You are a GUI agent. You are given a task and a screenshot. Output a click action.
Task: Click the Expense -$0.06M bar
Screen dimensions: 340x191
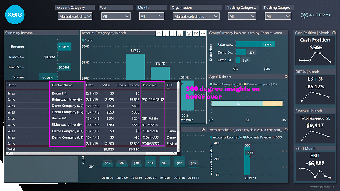click(48, 77)
